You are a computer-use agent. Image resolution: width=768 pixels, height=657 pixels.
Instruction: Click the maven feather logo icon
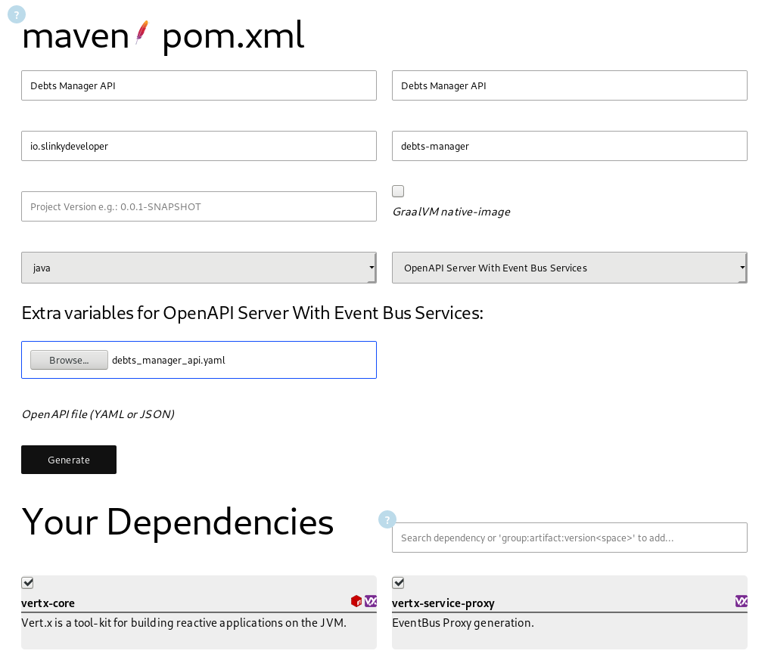141,33
